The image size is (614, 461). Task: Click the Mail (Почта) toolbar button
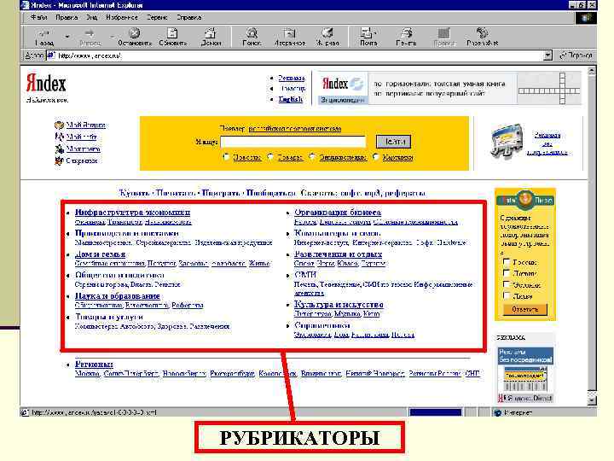[x=368, y=38]
